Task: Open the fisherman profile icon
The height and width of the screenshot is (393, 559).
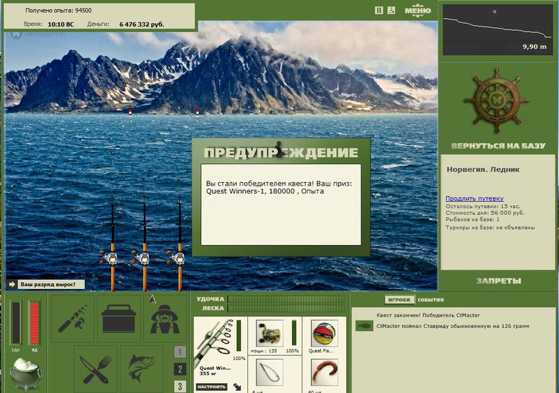Action: (165, 318)
